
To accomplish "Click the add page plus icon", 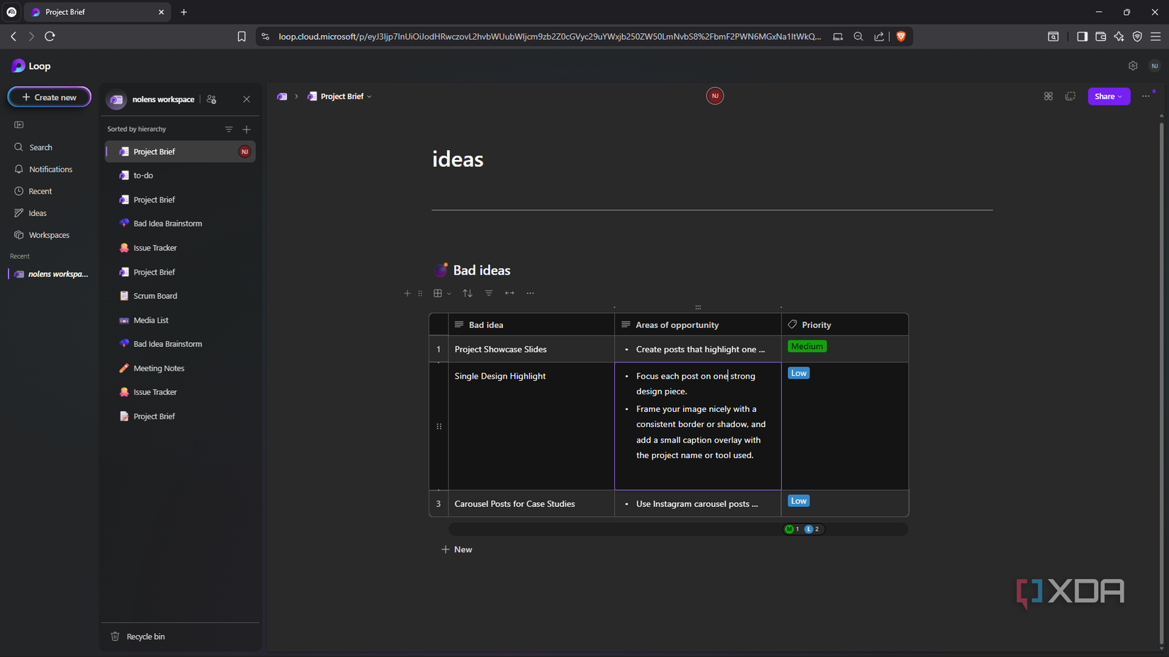I will 247,130.
